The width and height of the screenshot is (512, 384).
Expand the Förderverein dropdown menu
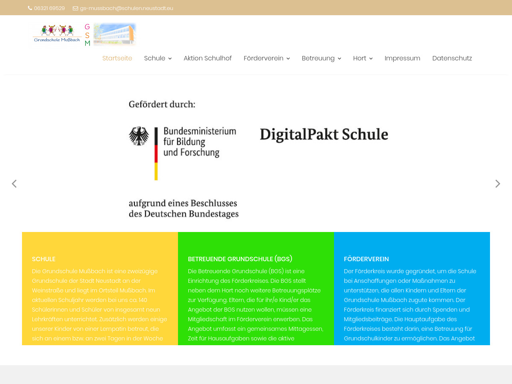266,58
